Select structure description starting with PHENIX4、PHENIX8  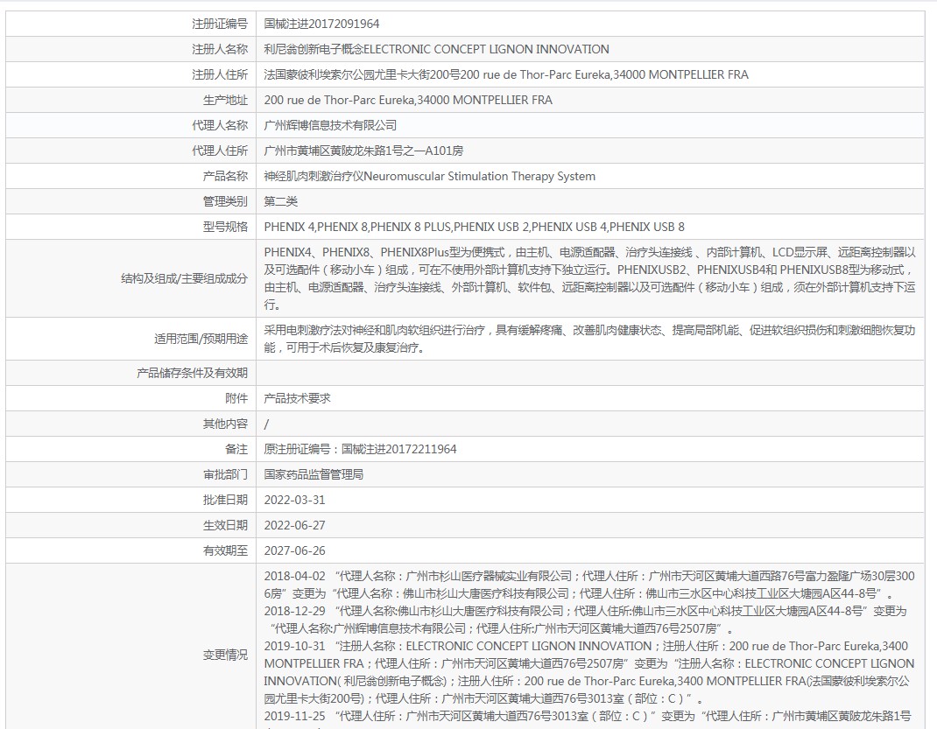pos(590,278)
